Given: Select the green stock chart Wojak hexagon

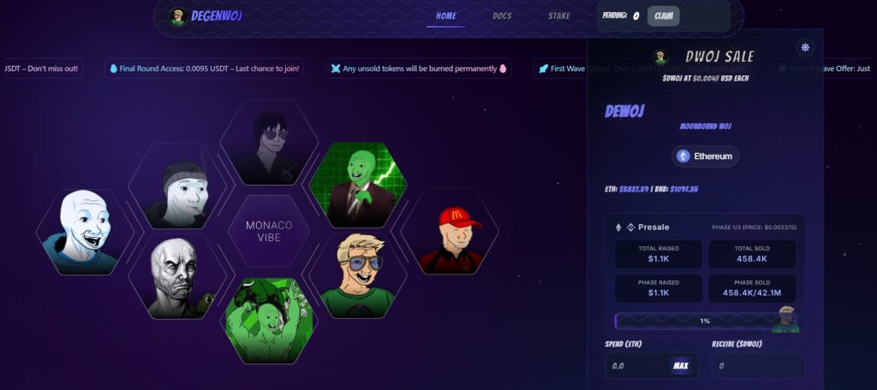Looking at the screenshot, I should pyautogui.click(x=358, y=185).
